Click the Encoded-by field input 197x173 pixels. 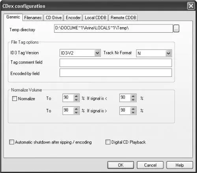click(116, 73)
